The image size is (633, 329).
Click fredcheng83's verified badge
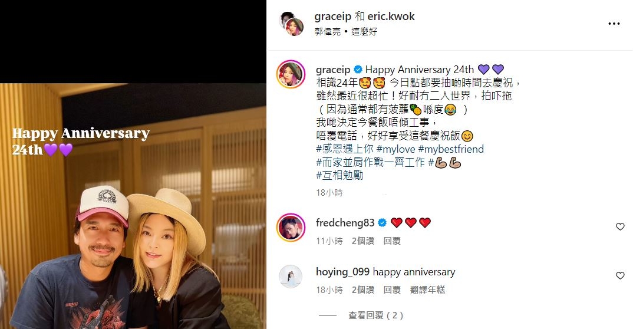point(382,222)
